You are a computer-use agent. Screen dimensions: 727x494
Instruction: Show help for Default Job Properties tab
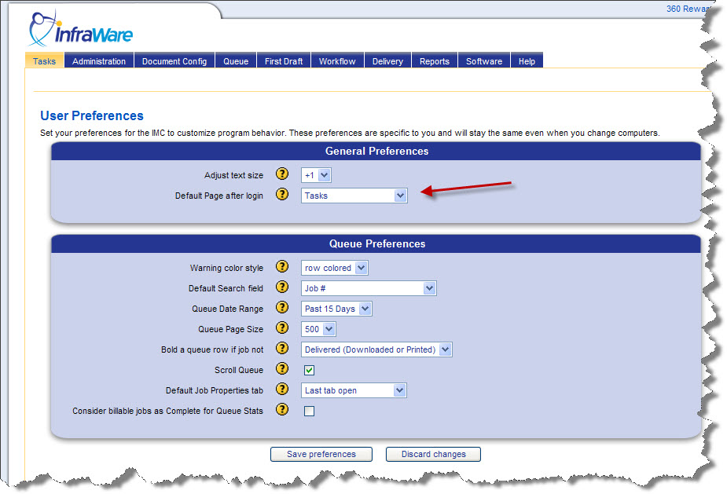[x=282, y=390]
